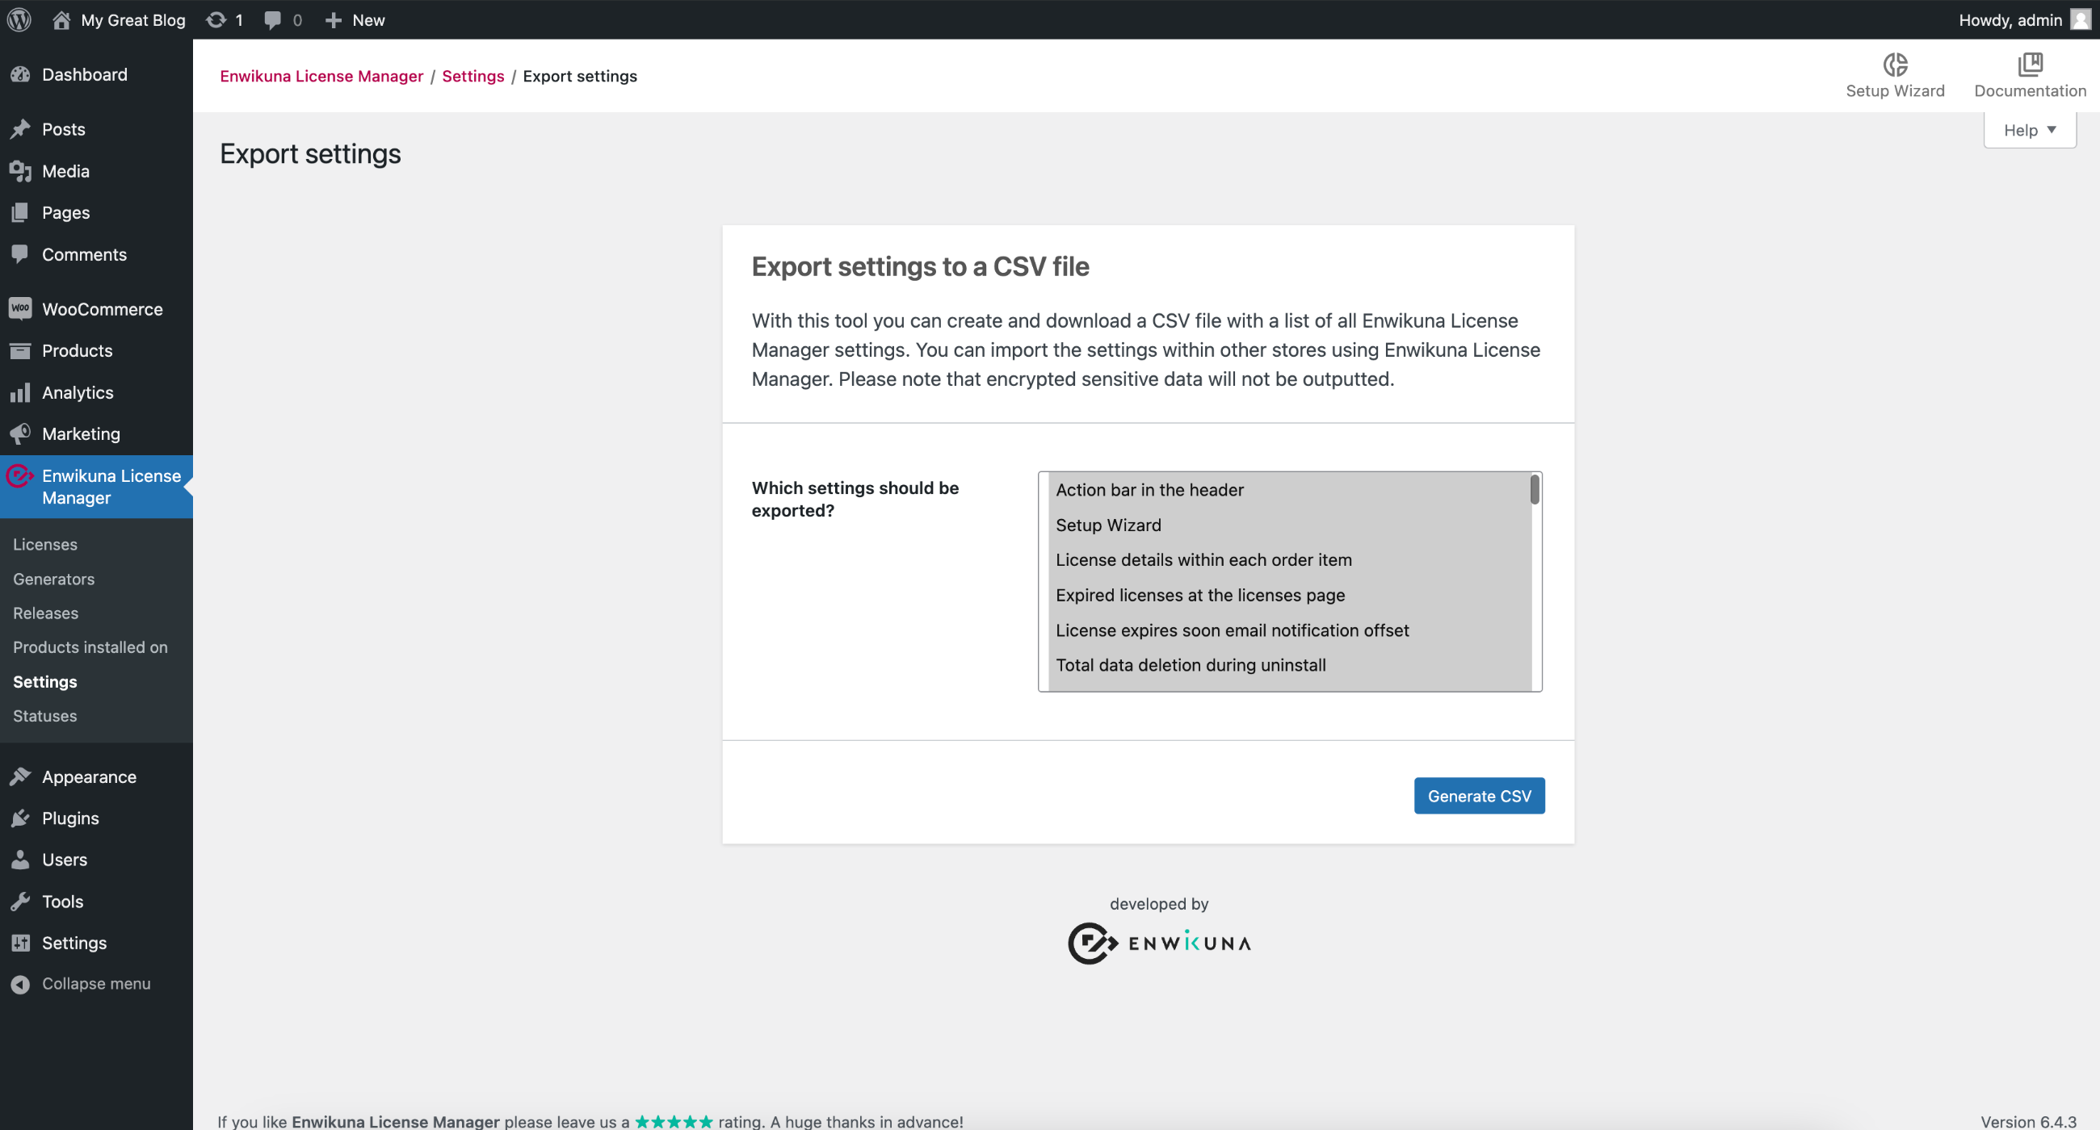Click the Media icon in sidebar
Screen dimensions: 2100x1130
[x=20, y=171]
